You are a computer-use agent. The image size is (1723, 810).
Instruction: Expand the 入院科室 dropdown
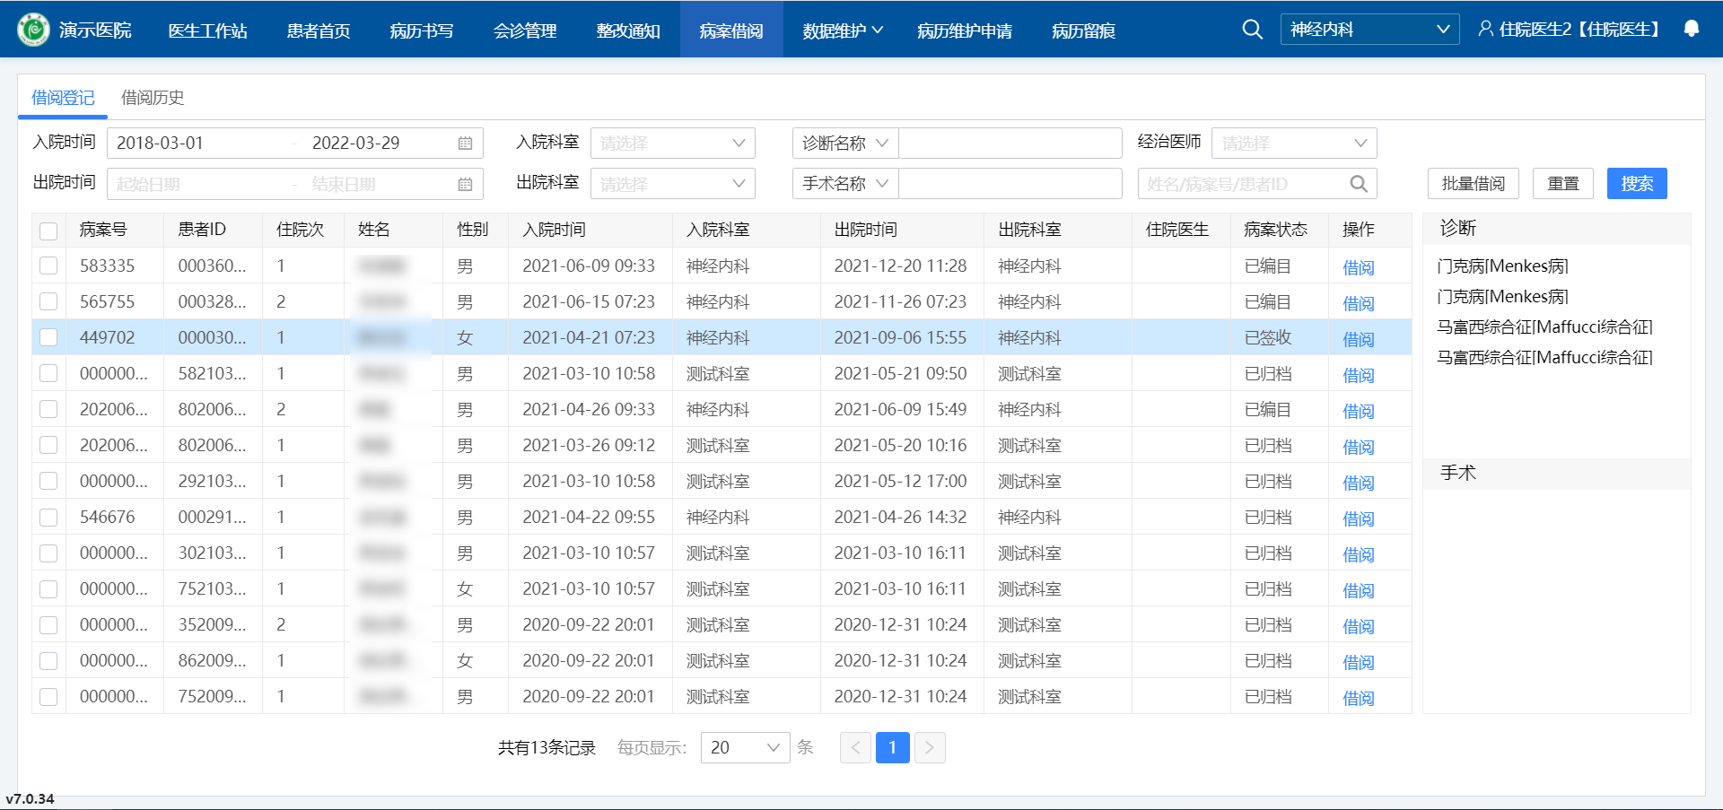(672, 144)
